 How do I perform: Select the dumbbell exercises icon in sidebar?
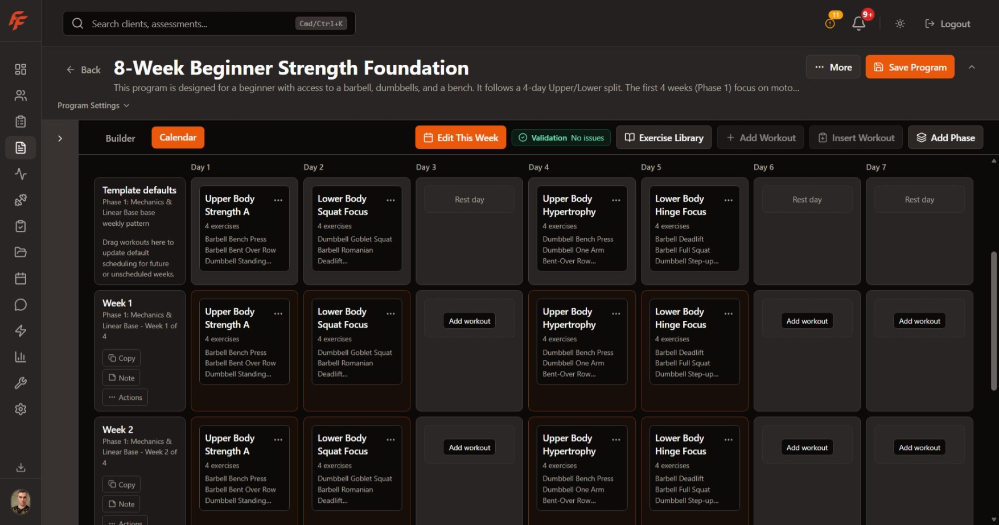[20, 200]
